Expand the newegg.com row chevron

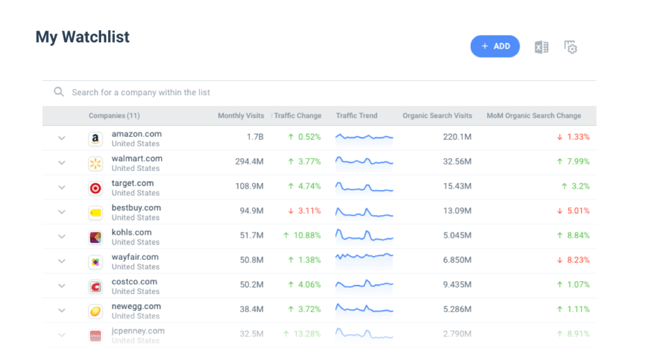click(61, 310)
